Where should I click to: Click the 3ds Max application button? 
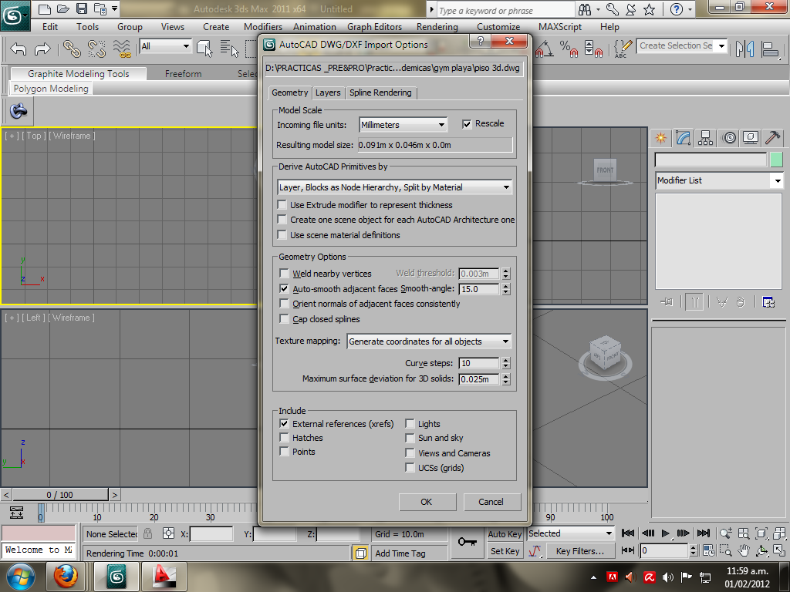click(x=15, y=15)
